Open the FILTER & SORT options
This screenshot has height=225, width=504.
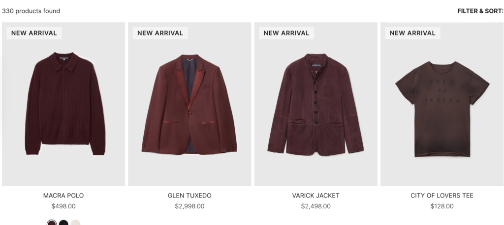pos(480,11)
